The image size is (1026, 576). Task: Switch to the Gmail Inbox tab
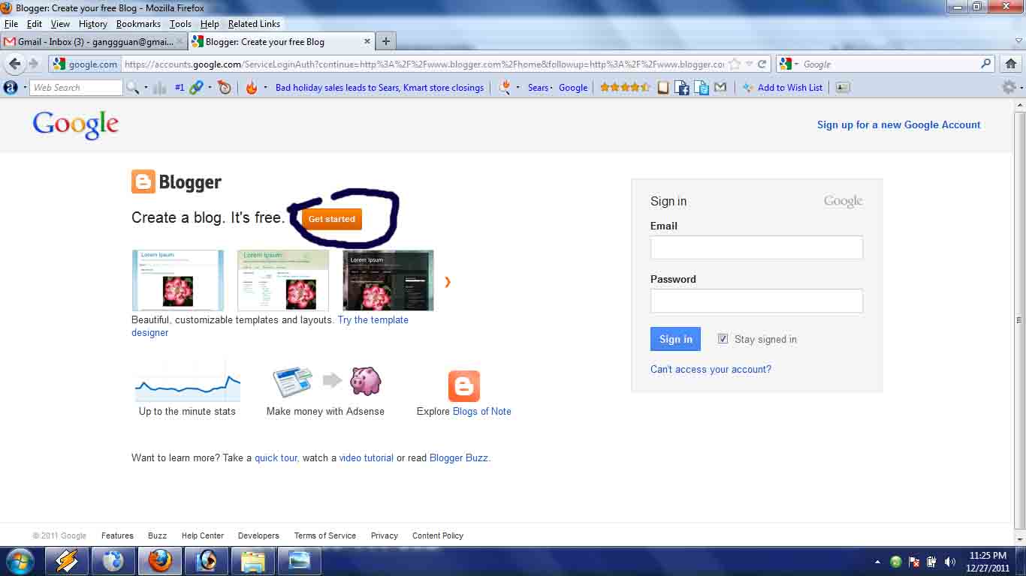point(94,42)
